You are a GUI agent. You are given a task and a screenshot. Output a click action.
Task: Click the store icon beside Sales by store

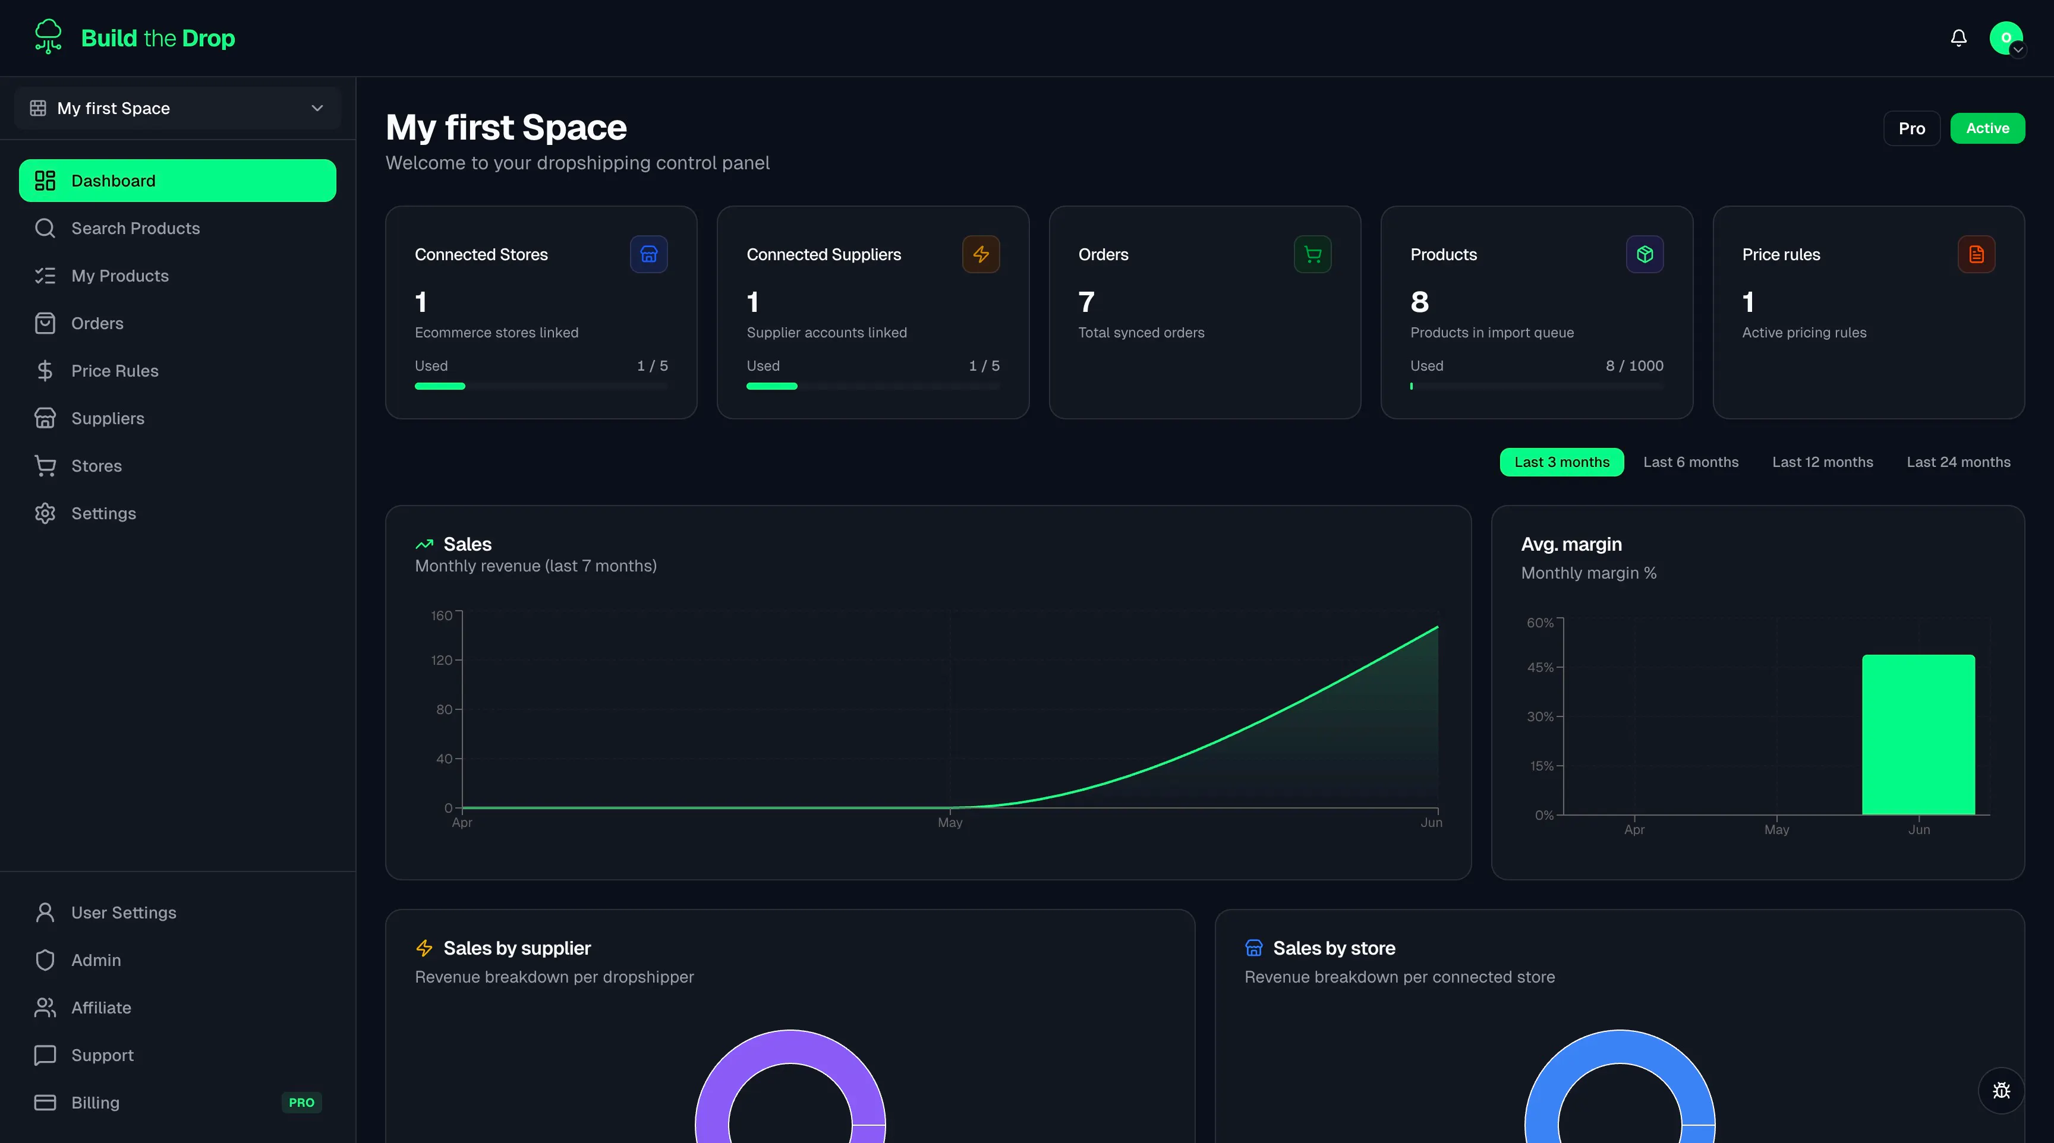pyautogui.click(x=1254, y=948)
